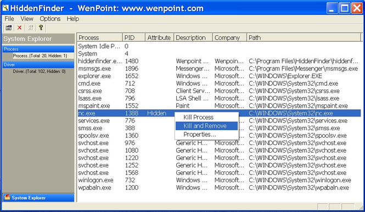This screenshot has height=212, width=365.
Task: Select the wpabaln.exe process row
Action: [219, 188]
